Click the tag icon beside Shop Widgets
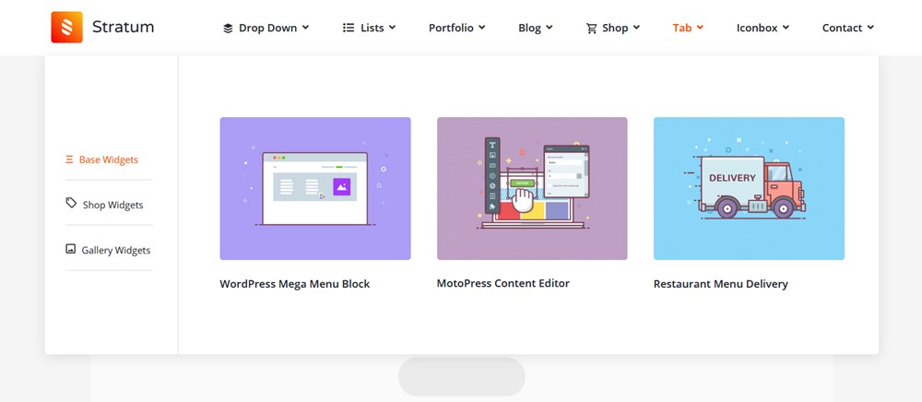Image resolution: width=922 pixels, height=402 pixels. pos(71,203)
